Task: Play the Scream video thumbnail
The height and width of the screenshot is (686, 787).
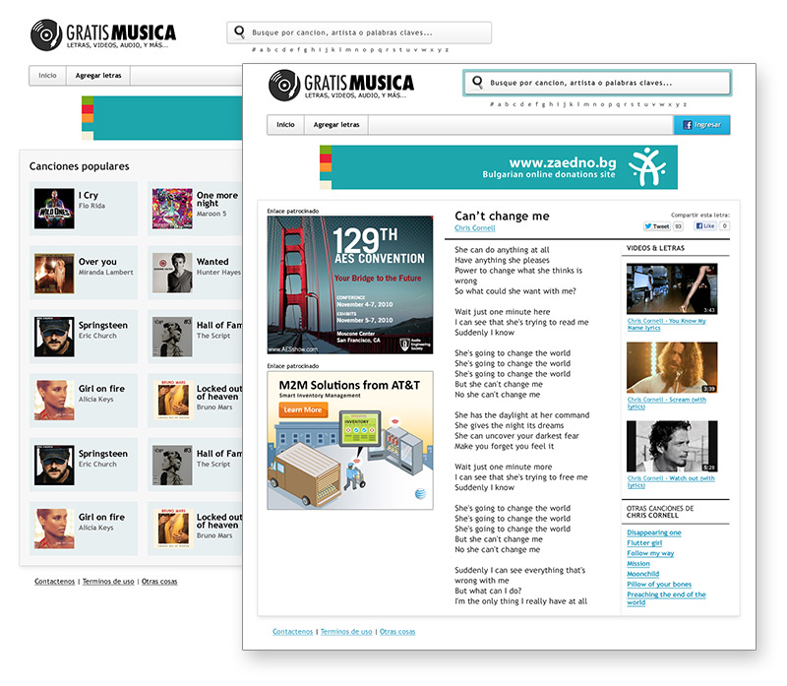Action: pos(672,367)
